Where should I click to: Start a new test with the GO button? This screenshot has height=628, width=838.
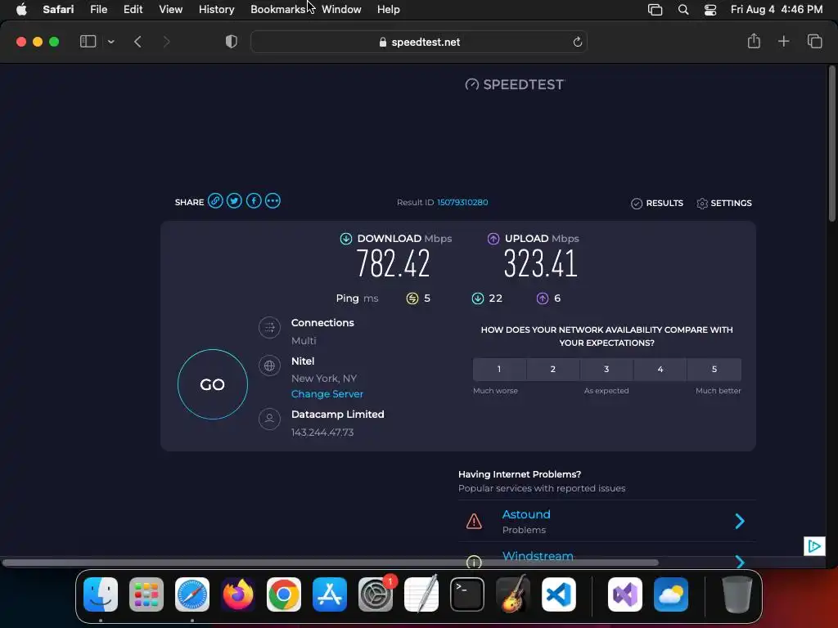coord(213,384)
